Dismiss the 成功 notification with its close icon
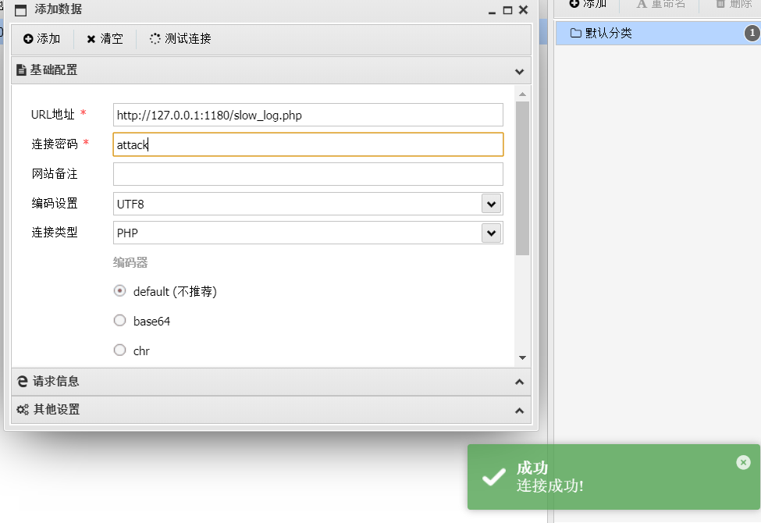The width and height of the screenshot is (761, 523). [x=742, y=462]
